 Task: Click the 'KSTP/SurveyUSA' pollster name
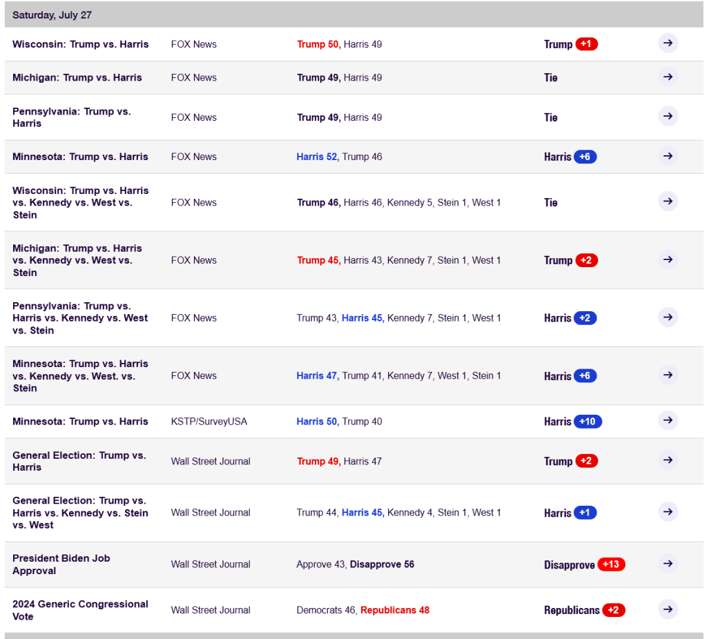pyautogui.click(x=209, y=422)
